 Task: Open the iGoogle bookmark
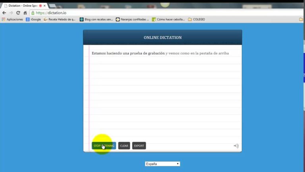click(x=33, y=19)
